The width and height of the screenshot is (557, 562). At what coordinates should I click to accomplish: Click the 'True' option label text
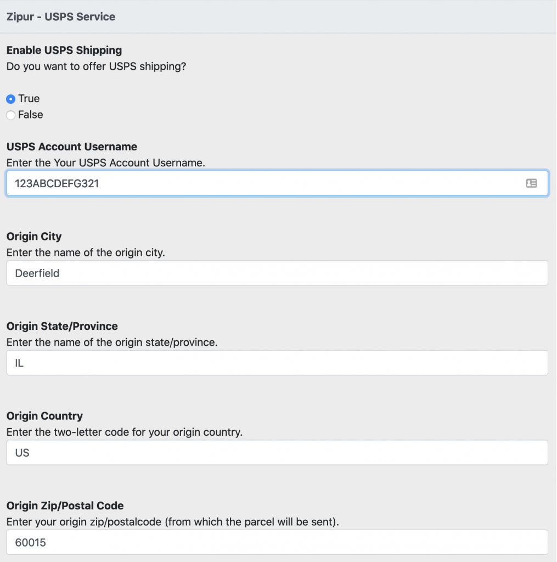(29, 99)
